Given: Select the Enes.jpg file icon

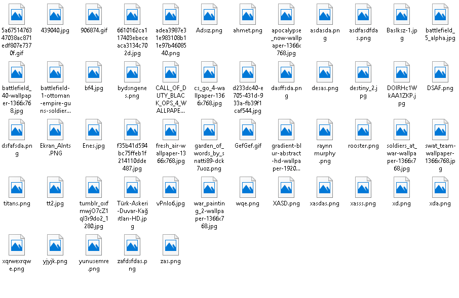Looking at the screenshot, I should click(x=94, y=130).
